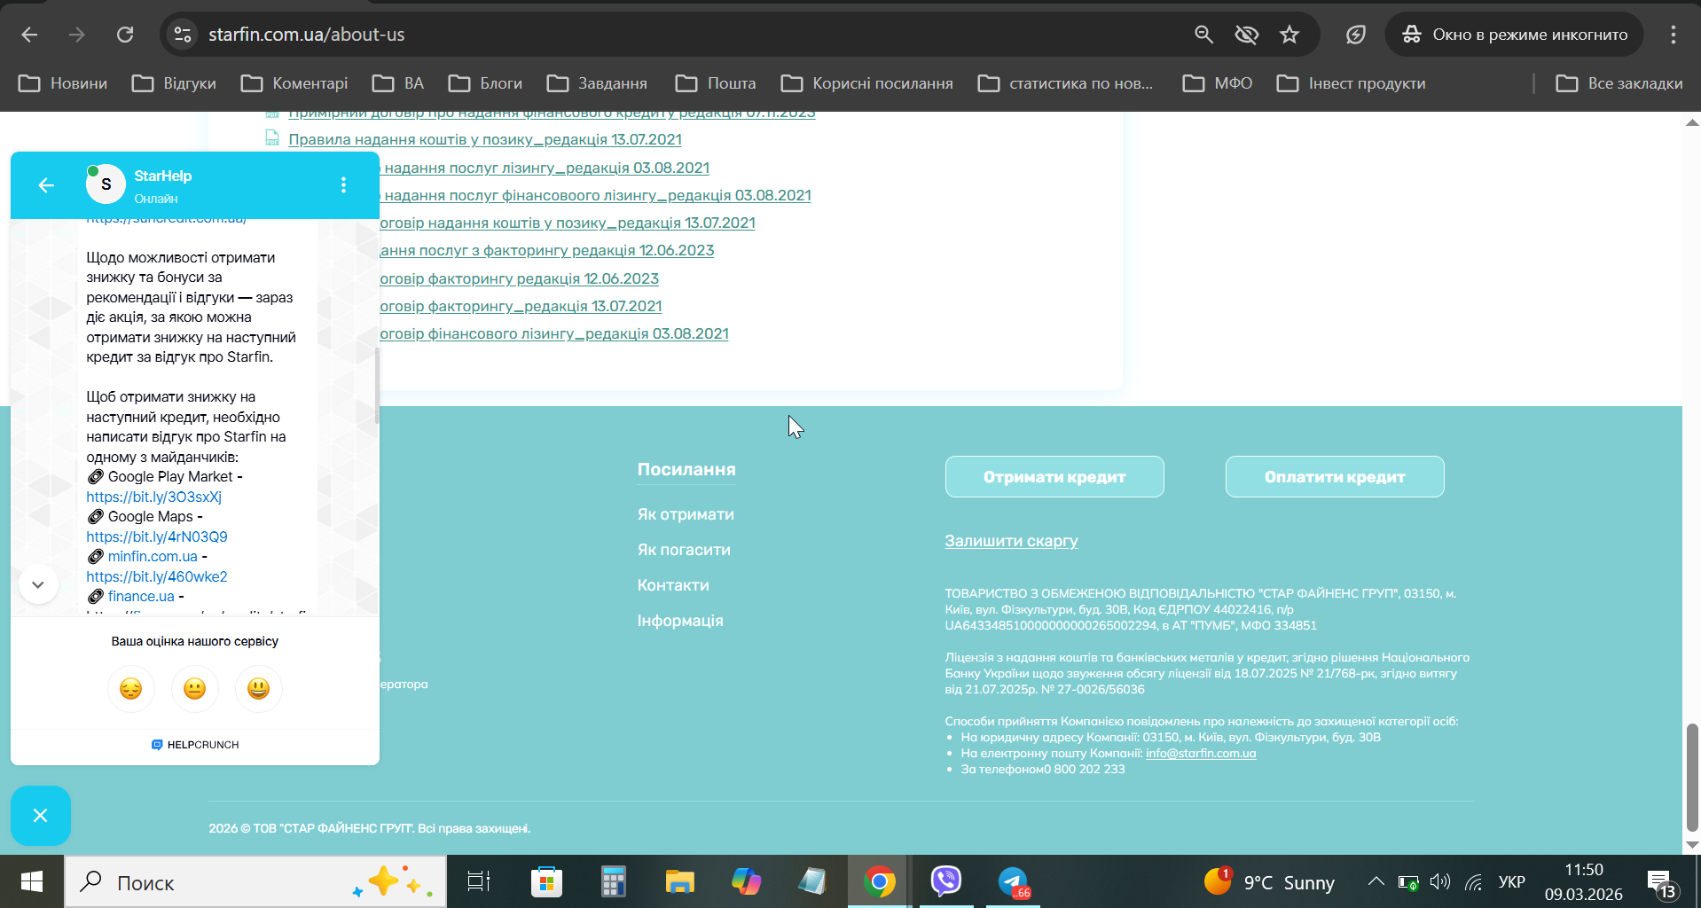Open the Google Maps bit.ly/4rN03Q9 link
1701x908 pixels.
coord(157,536)
